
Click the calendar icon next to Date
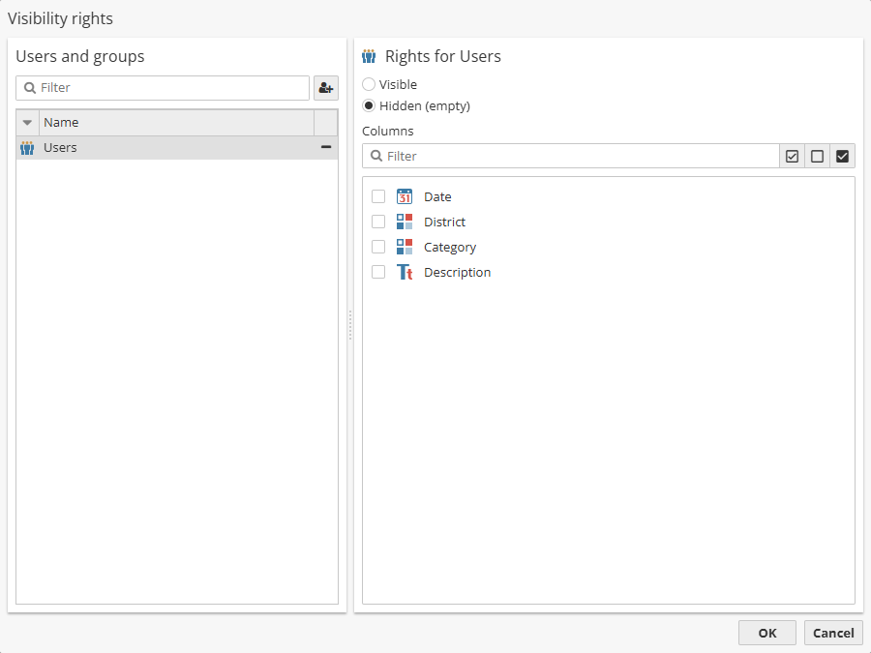(x=405, y=195)
